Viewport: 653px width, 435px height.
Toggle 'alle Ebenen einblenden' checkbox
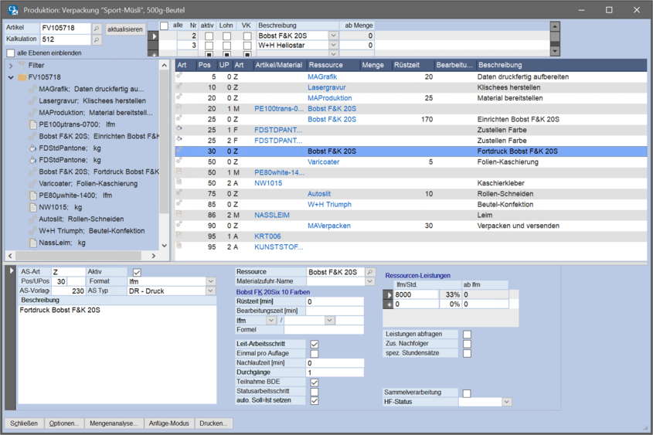(11, 53)
